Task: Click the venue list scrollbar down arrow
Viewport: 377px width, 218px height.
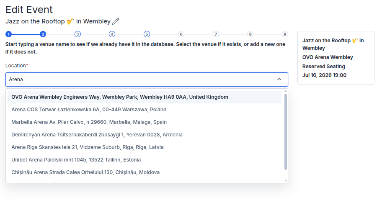Action: pyautogui.click(x=286, y=180)
